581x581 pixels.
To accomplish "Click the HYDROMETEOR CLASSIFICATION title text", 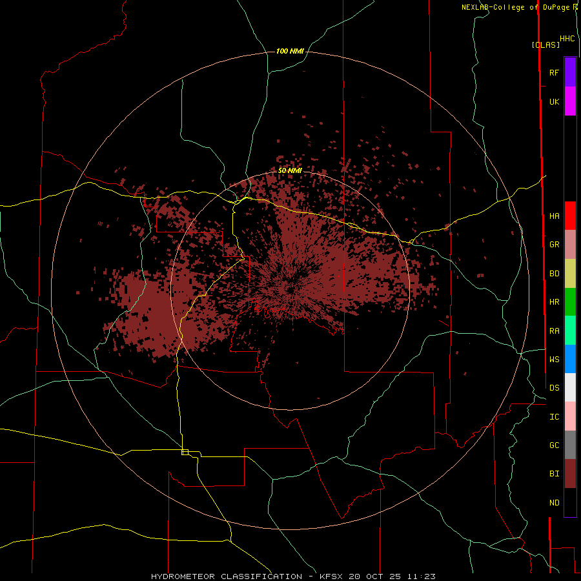I will tap(227, 576).
